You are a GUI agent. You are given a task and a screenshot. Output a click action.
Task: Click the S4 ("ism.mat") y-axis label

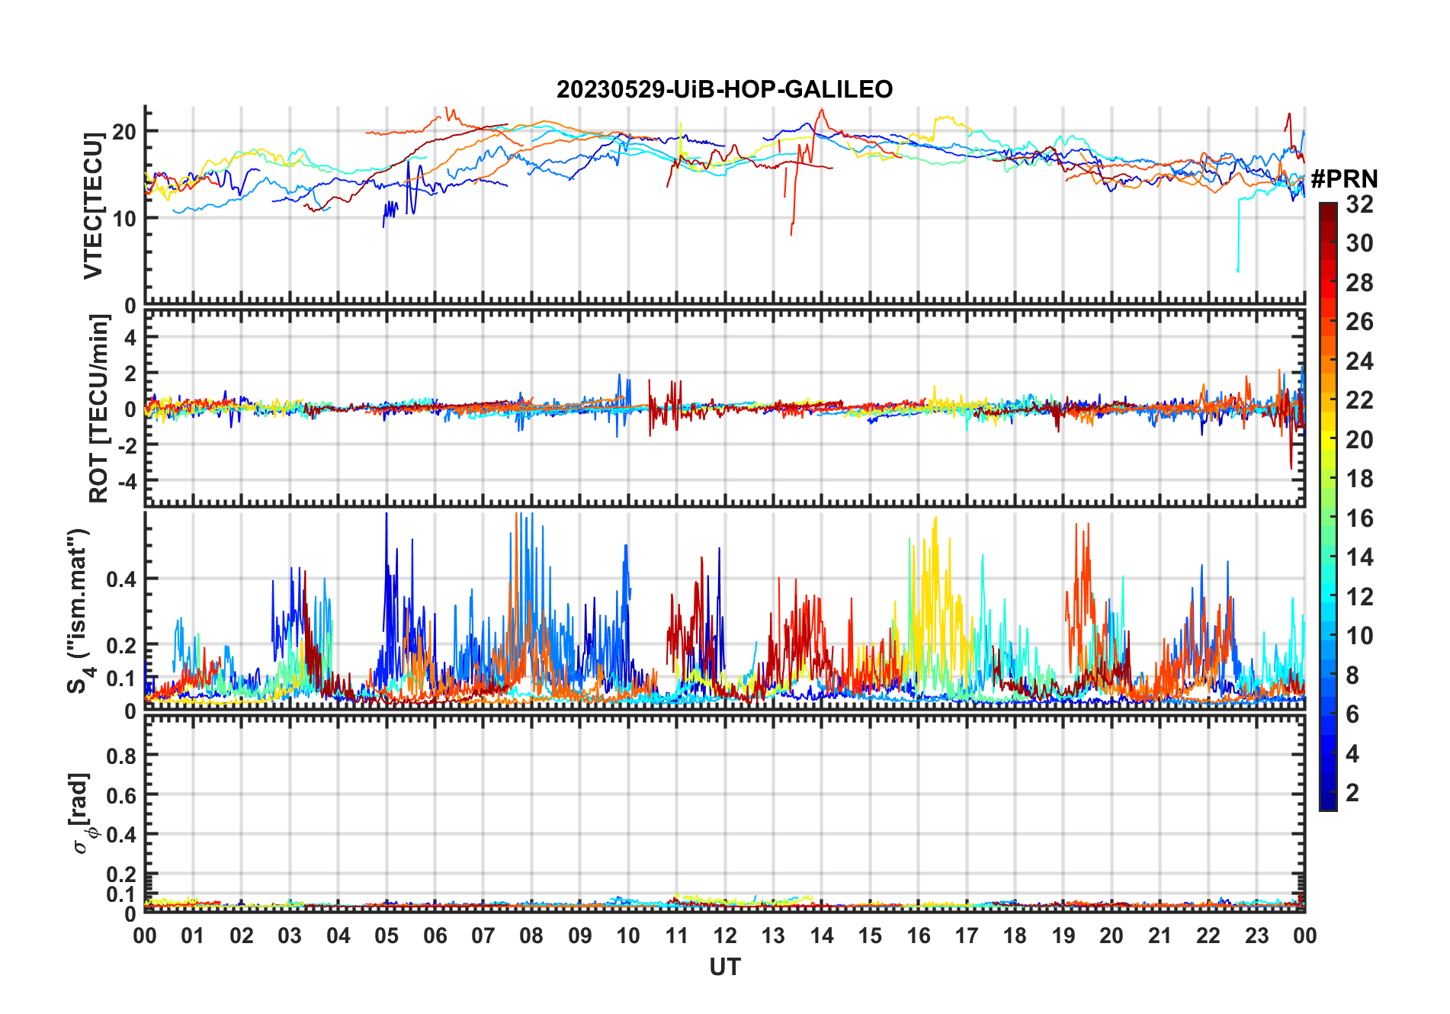tap(80, 610)
